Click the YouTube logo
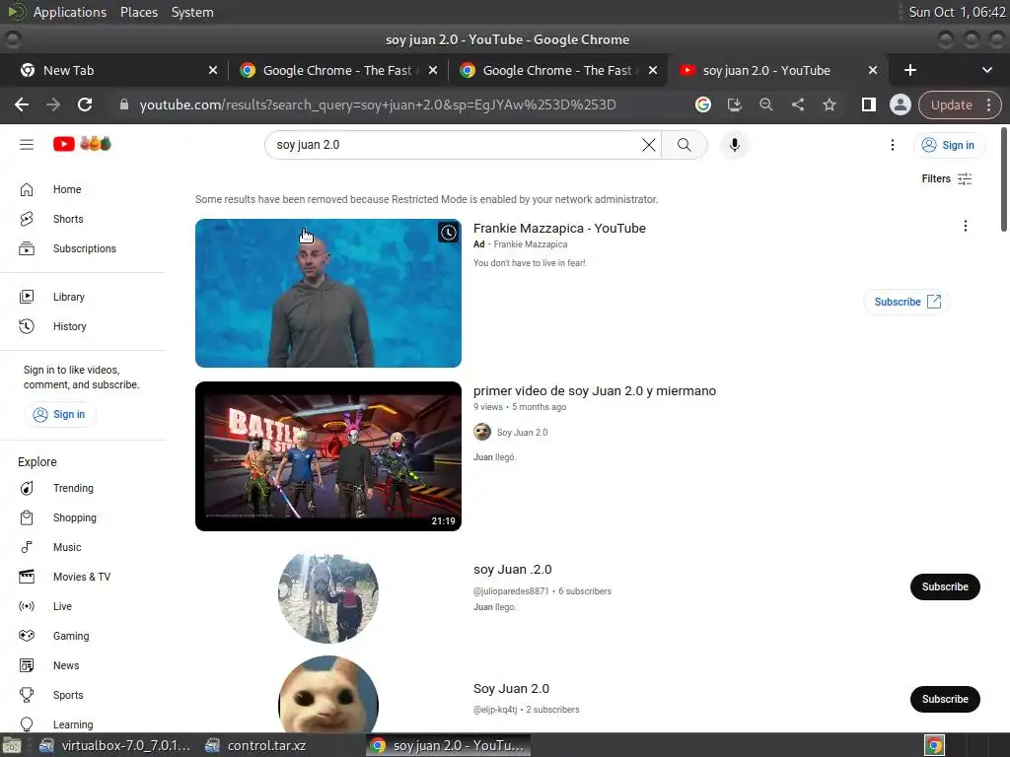This screenshot has height=757, width=1010. point(82,144)
